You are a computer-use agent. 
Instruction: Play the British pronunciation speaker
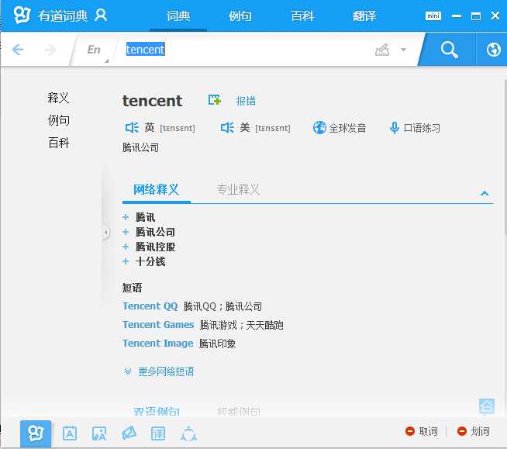132,128
